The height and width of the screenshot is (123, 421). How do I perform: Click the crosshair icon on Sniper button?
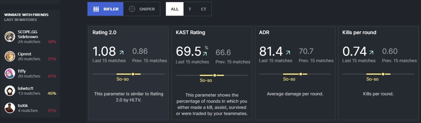click(132, 9)
